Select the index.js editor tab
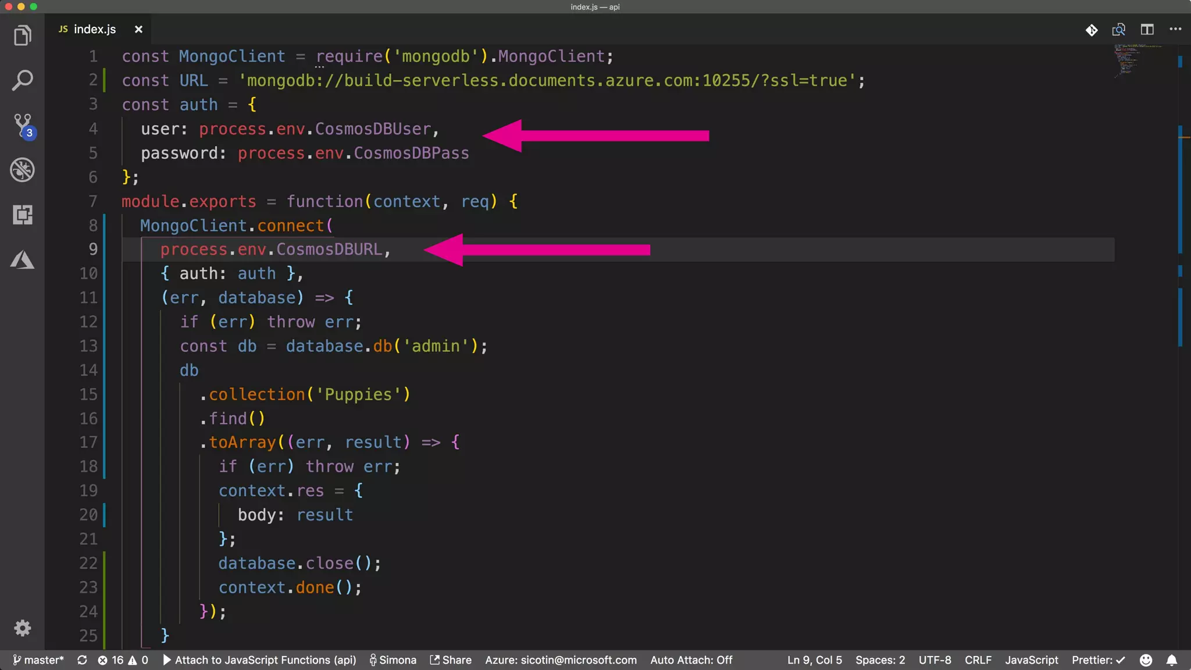The width and height of the screenshot is (1191, 670). click(x=94, y=29)
